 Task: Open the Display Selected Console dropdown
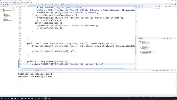(x=170, y=70)
